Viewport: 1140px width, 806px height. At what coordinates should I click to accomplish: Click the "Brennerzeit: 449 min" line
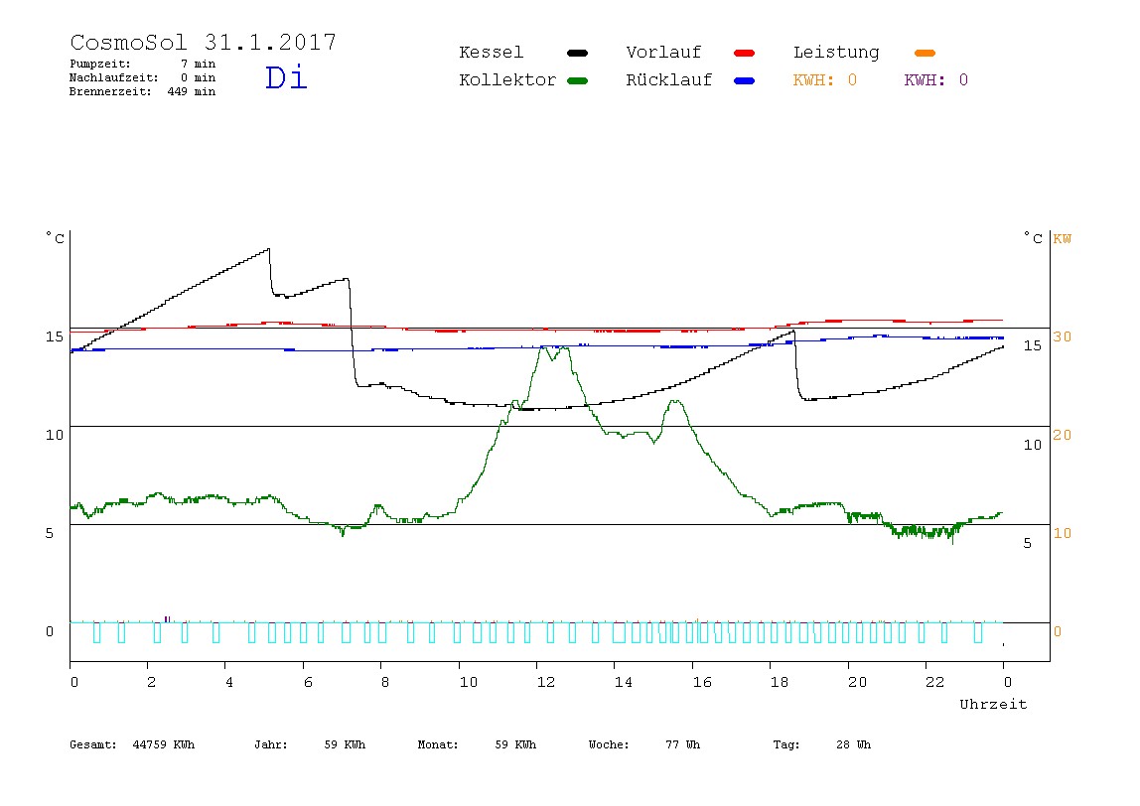pyautogui.click(x=143, y=91)
